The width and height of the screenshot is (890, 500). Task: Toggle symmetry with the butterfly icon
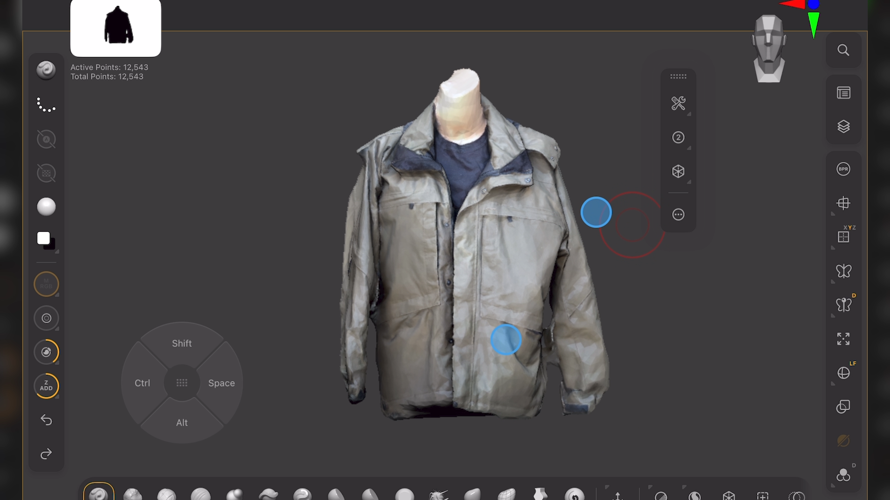pos(843,272)
